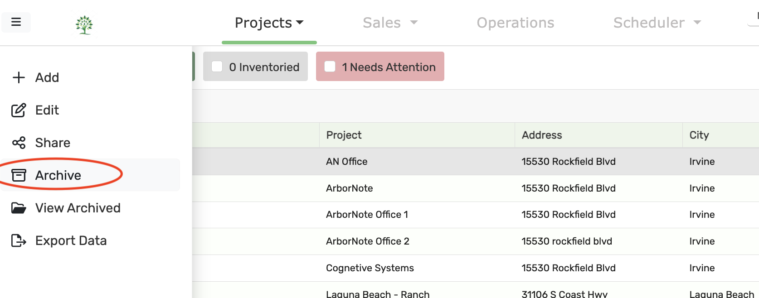Click address 15530 rockfield blvd in lowercase

[567, 241]
